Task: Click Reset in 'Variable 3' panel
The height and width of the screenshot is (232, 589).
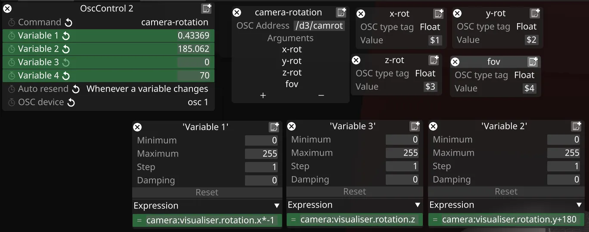Action: 354,191
